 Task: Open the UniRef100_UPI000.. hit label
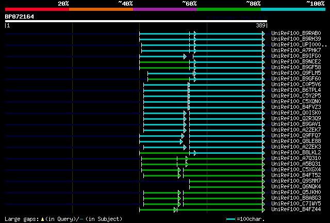pyautogui.click(x=299, y=44)
